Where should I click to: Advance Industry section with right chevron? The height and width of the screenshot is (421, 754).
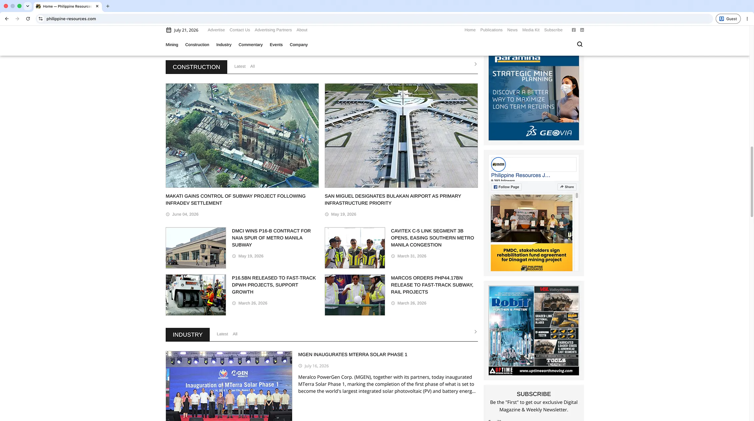(x=475, y=332)
